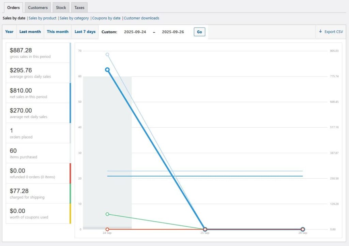
Task: Open the Stock reports tab
Action: (x=61, y=7)
